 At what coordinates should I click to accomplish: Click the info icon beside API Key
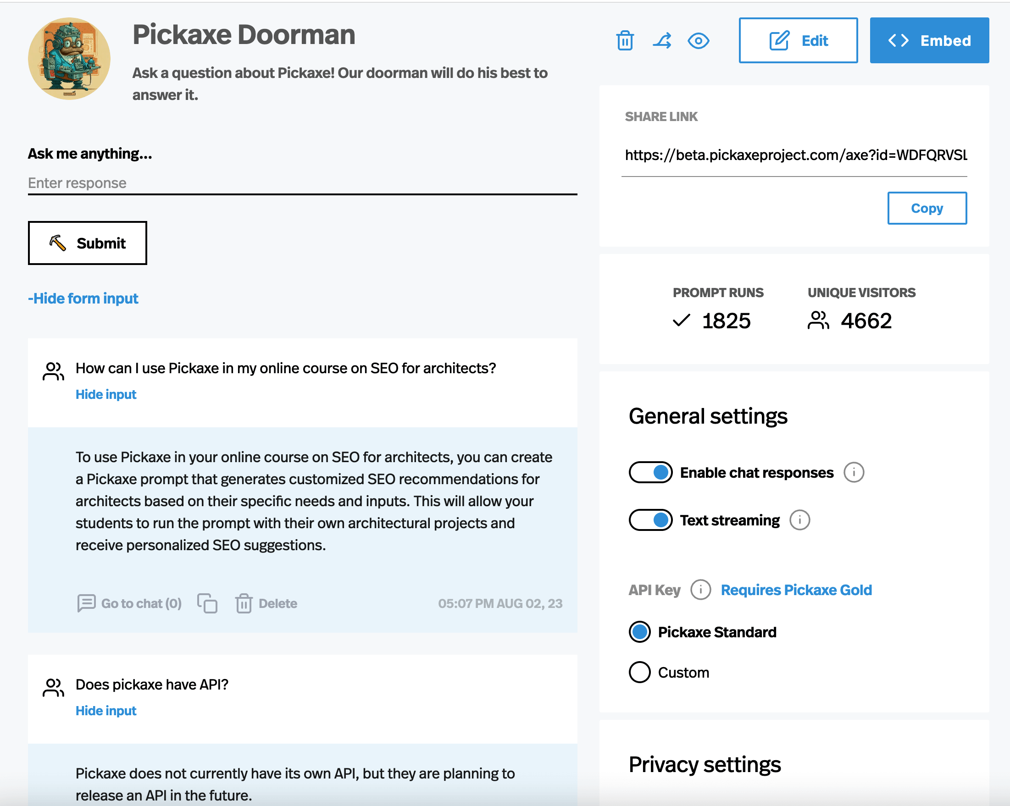[x=700, y=590]
